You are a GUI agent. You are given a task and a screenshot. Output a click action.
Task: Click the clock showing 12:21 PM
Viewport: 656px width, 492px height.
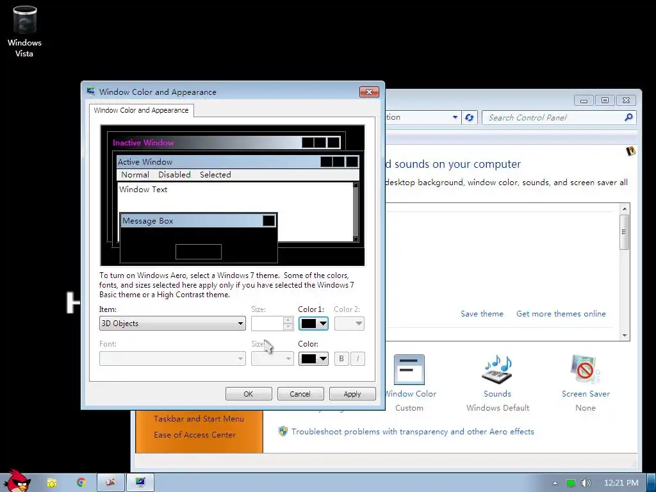621,483
